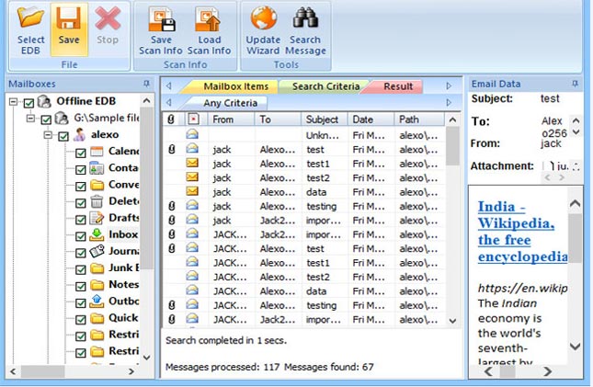Click the Offline EDB database icon
The height and width of the screenshot is (387, 593).
pos(44,101)
